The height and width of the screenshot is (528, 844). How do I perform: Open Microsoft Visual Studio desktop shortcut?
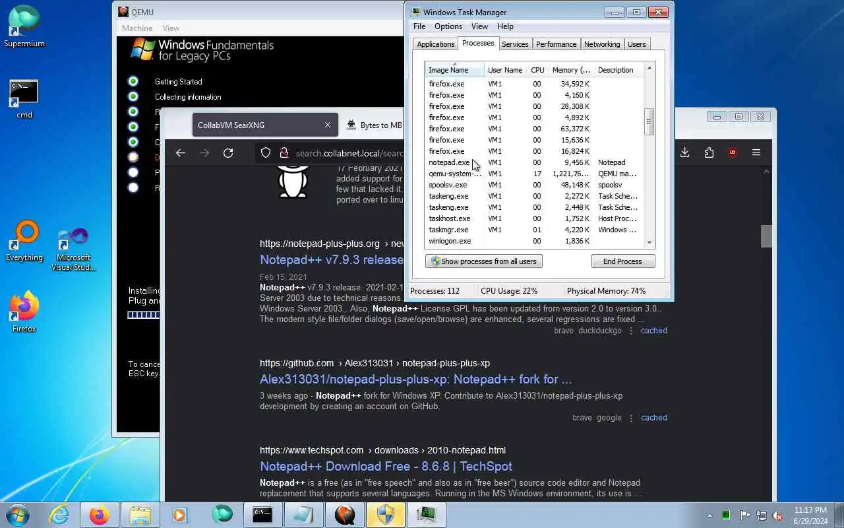point(73,249)
